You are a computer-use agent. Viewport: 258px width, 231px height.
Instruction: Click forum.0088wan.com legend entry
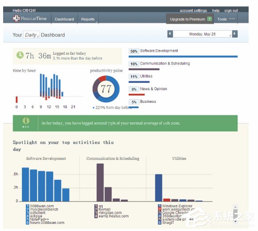(47, 223)
